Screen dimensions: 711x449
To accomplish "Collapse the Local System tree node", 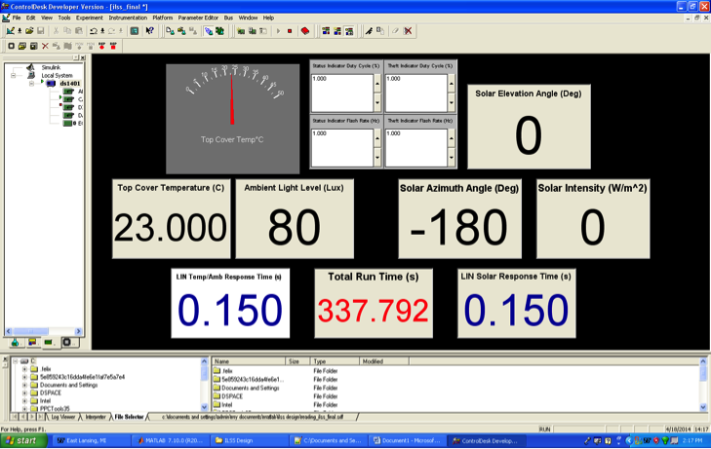I will [13, 76].
